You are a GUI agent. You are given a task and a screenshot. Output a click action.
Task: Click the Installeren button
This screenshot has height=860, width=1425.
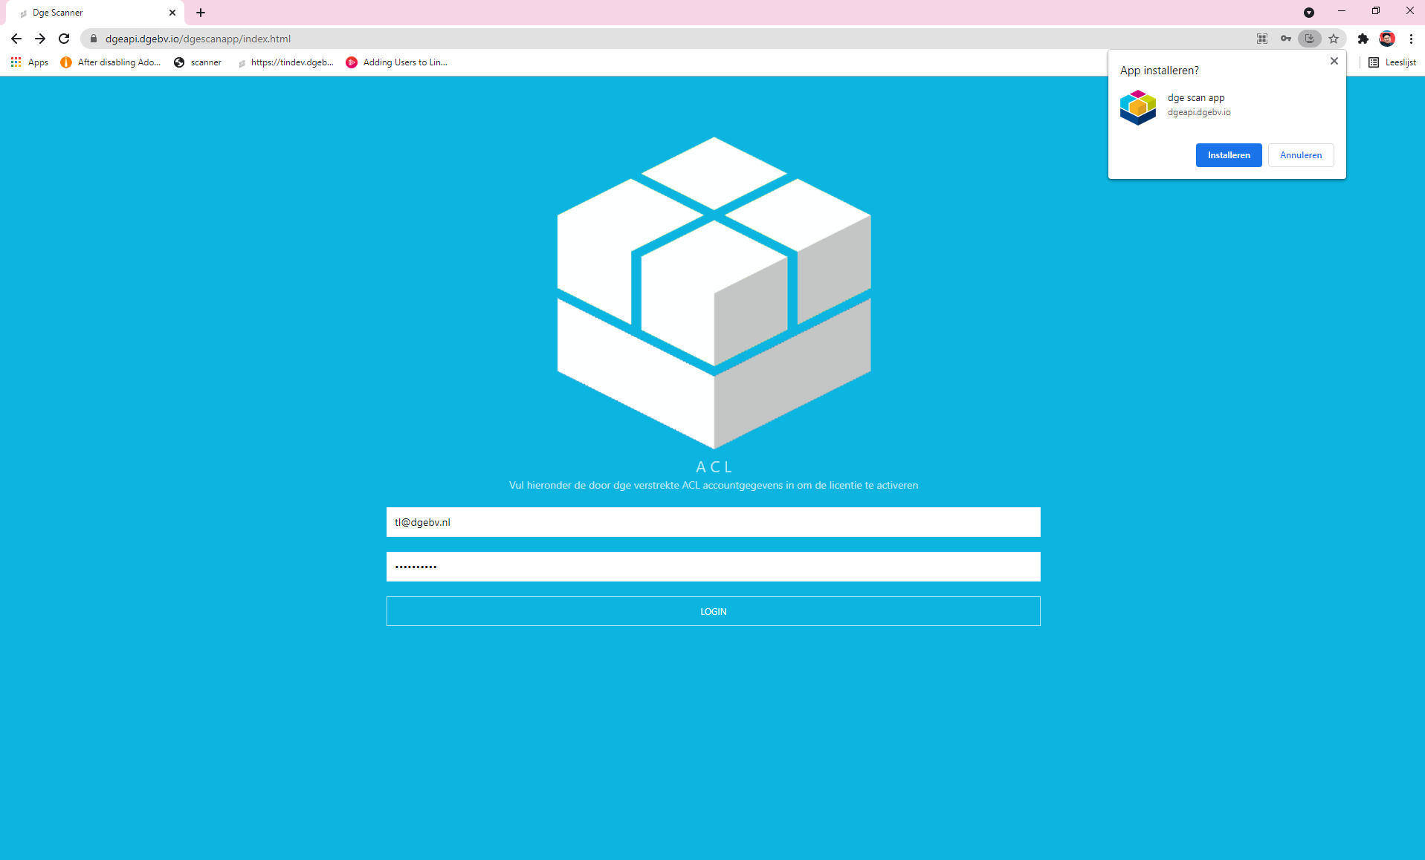pyautogui.click(x=1228, y=155)
